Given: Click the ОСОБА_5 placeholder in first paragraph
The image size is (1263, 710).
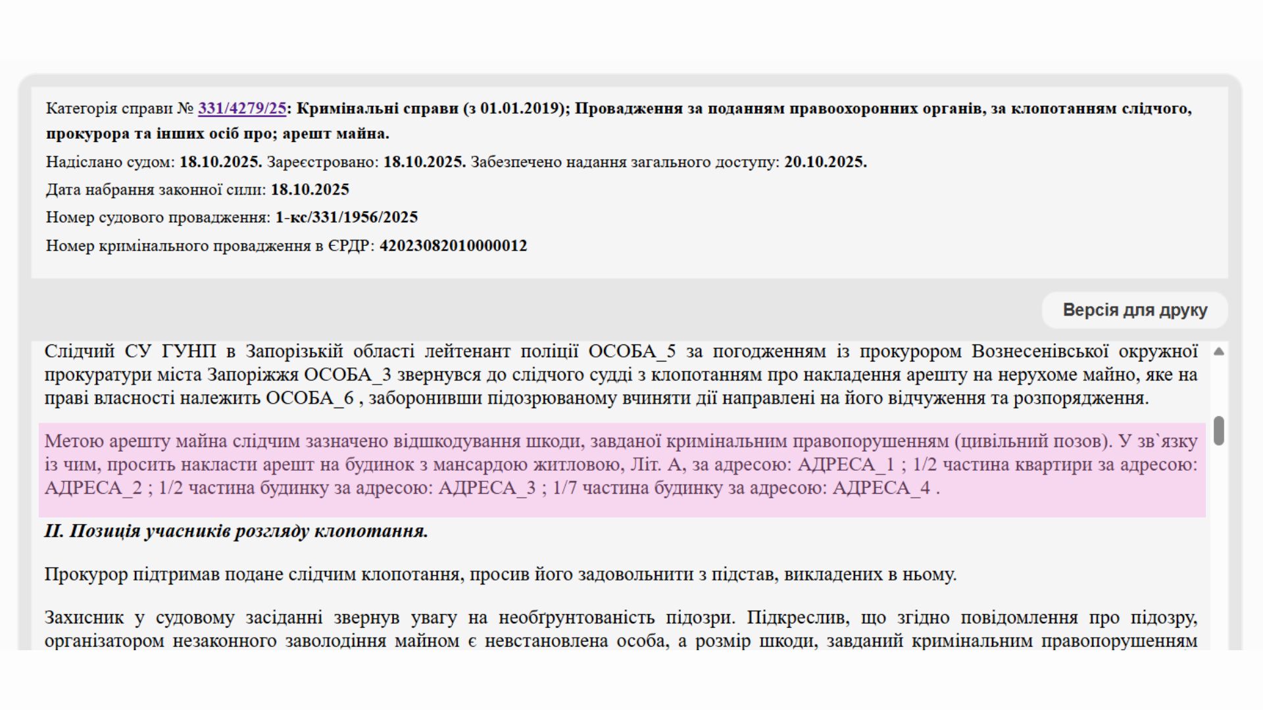Looking at the screenshot, I should click(x=631, y=352).
